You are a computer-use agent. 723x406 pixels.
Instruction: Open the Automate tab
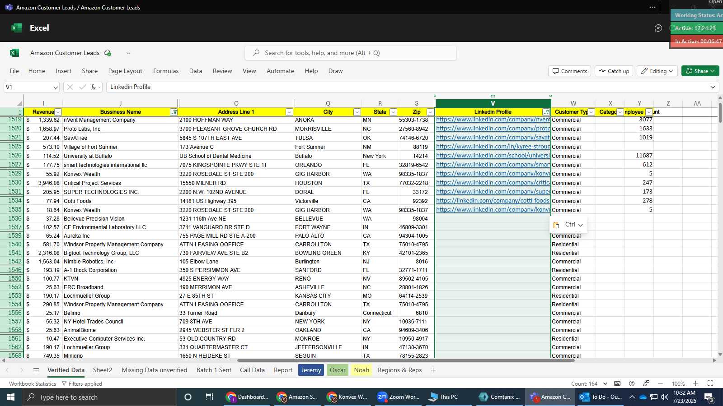(x=280, y=71)
